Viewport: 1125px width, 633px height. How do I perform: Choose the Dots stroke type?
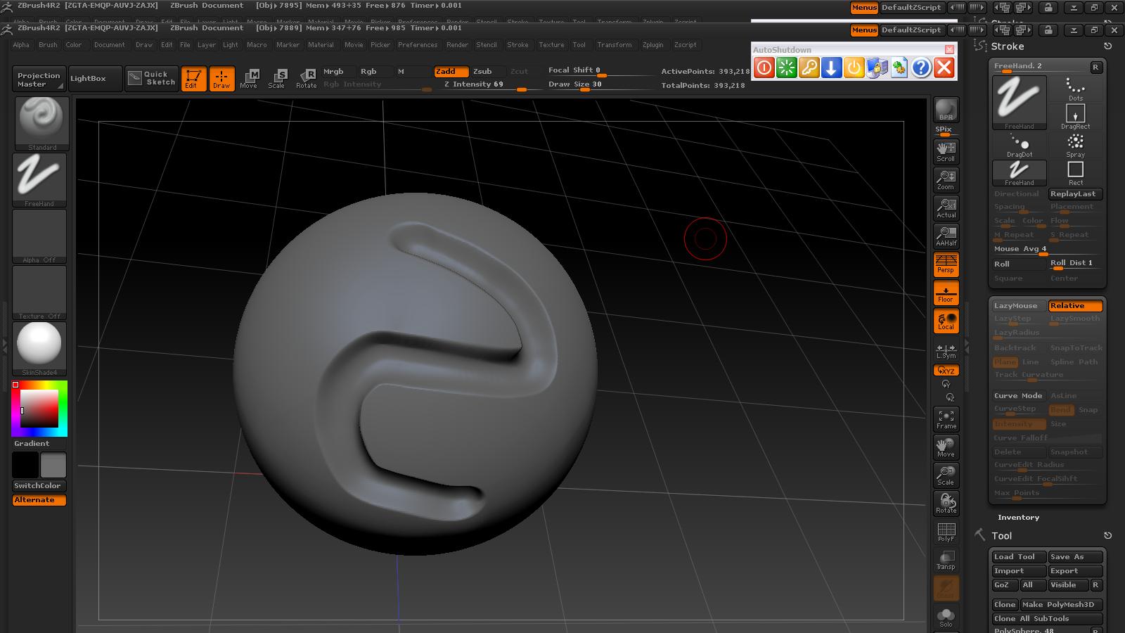point(1076,89)
